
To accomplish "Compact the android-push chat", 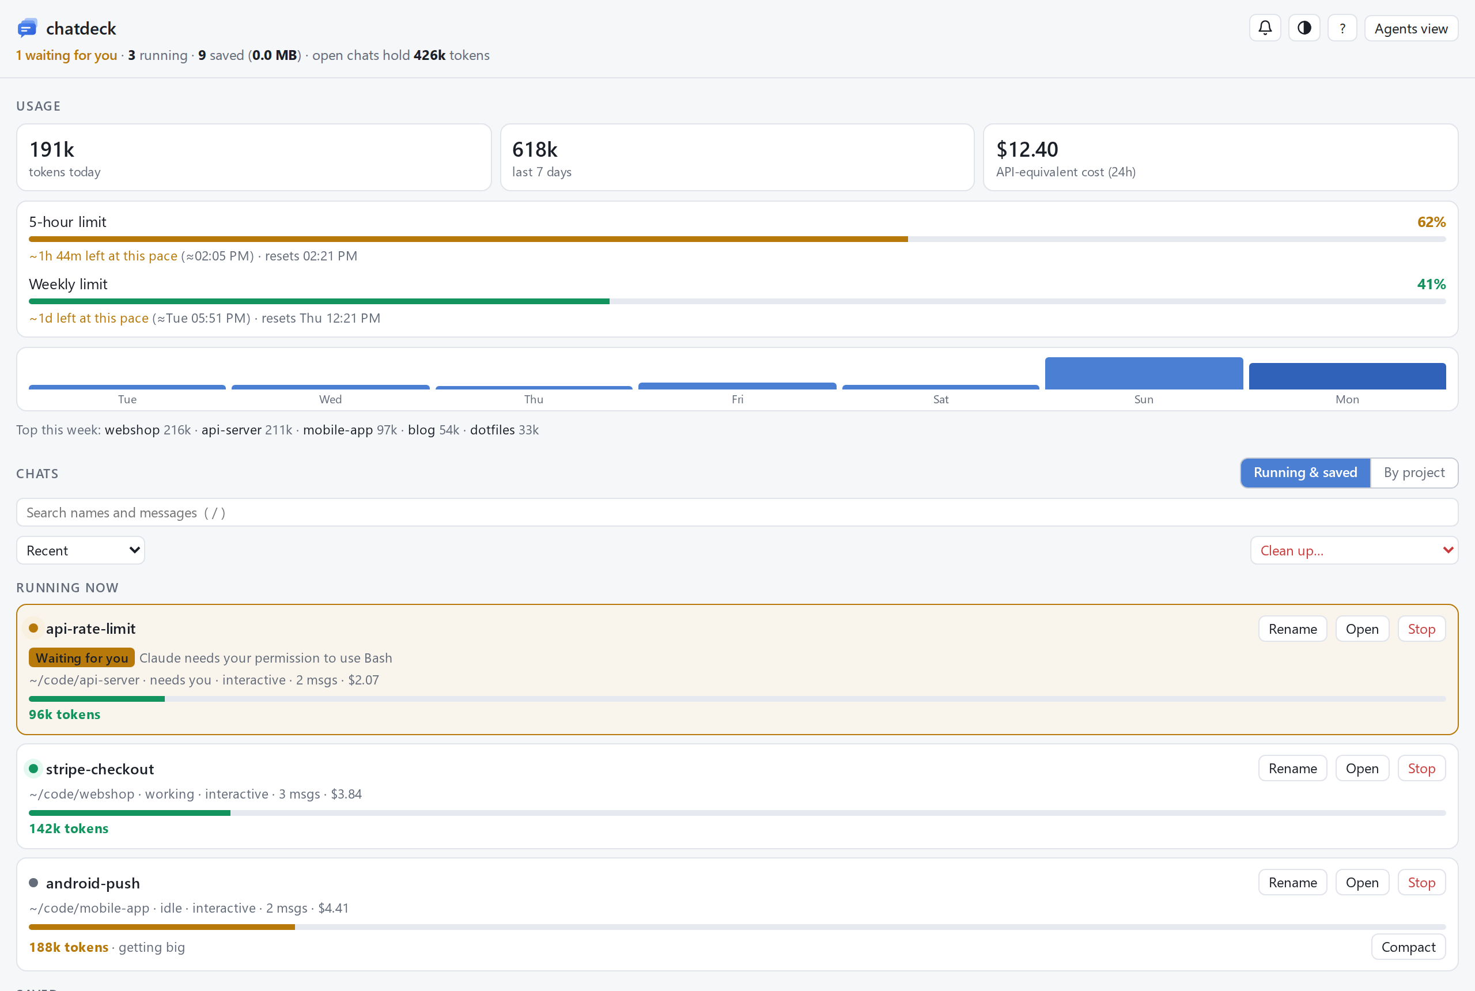I will click(1408, 947).
